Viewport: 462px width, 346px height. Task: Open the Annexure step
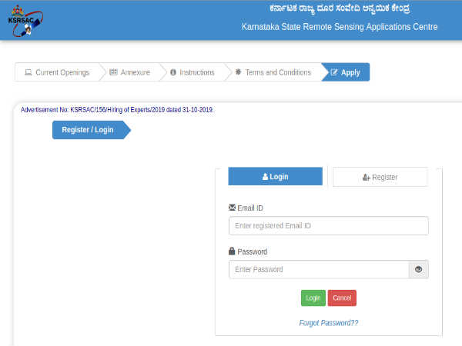134,73
